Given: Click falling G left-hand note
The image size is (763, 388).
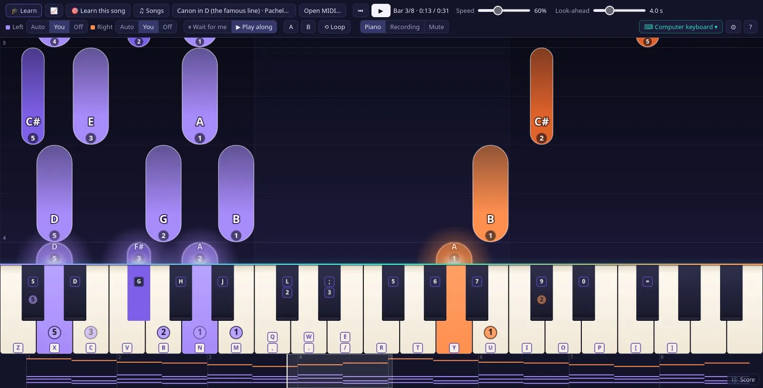Looking at the screenshot, I should click(164, 194).
